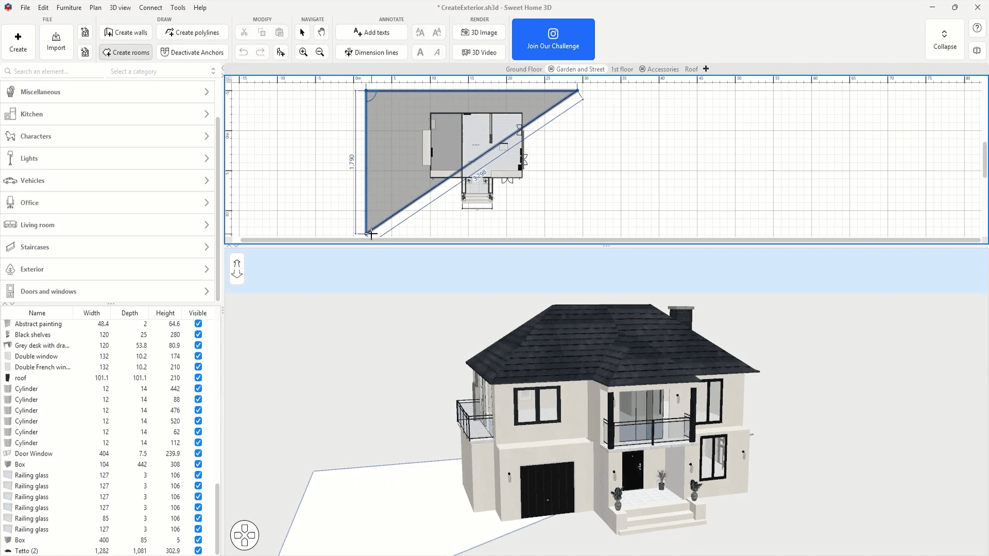Open the File menu
The width and height of the screenshot is (989, 556).
[25, 8]
